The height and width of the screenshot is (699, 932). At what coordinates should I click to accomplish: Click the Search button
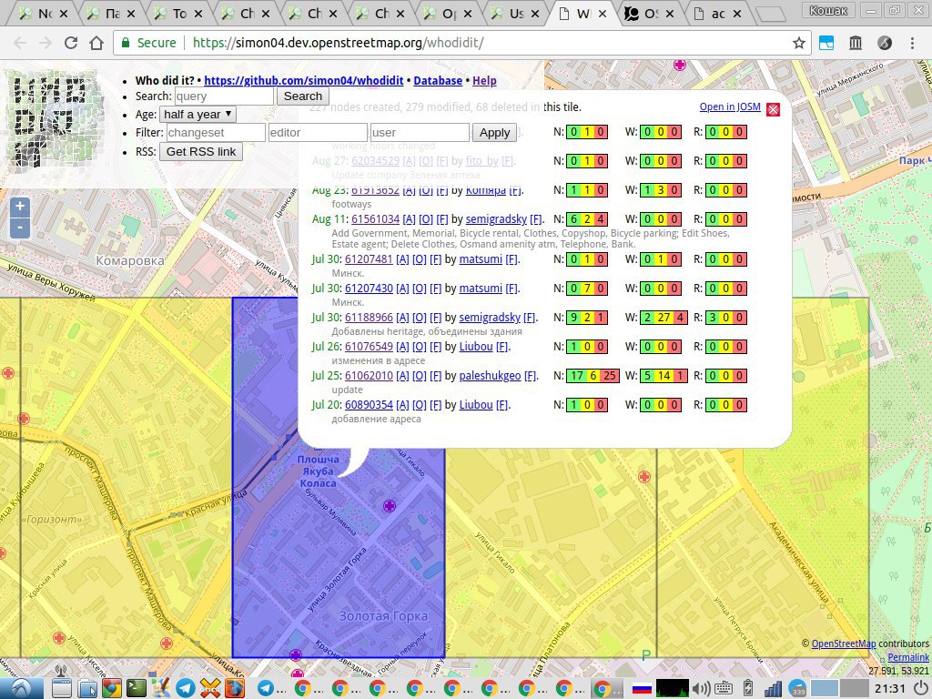302,96
